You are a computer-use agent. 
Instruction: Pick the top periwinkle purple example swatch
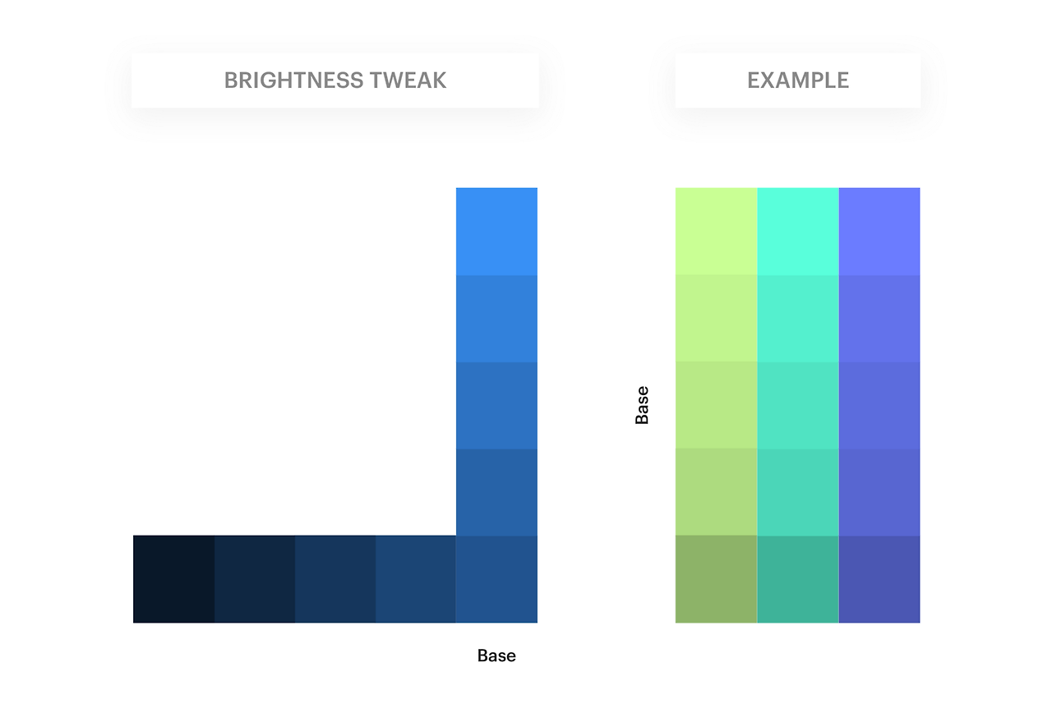click(879, 232)
